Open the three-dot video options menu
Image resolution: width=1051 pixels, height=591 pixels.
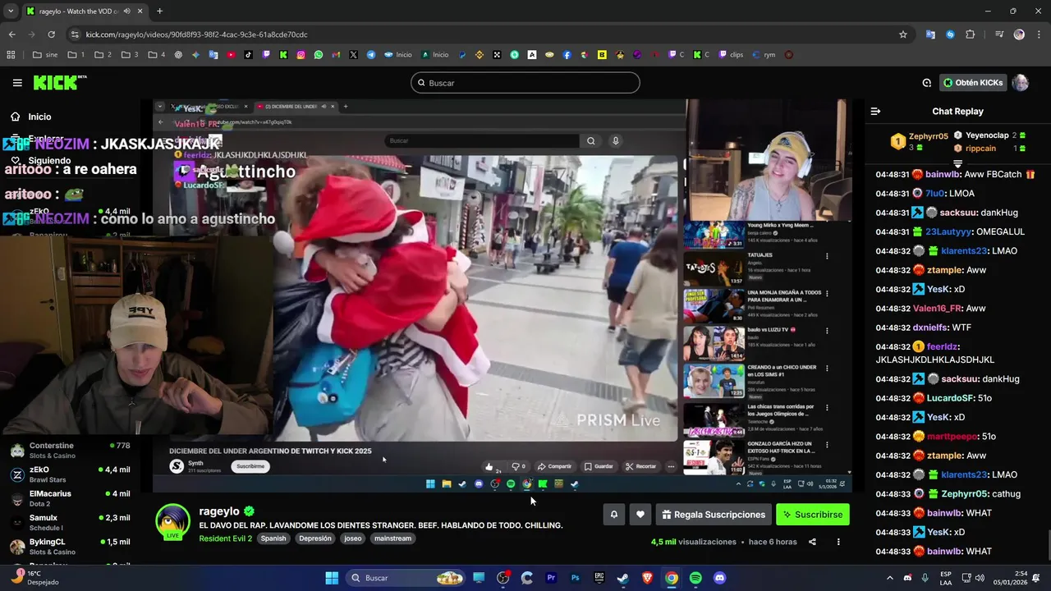838,542
